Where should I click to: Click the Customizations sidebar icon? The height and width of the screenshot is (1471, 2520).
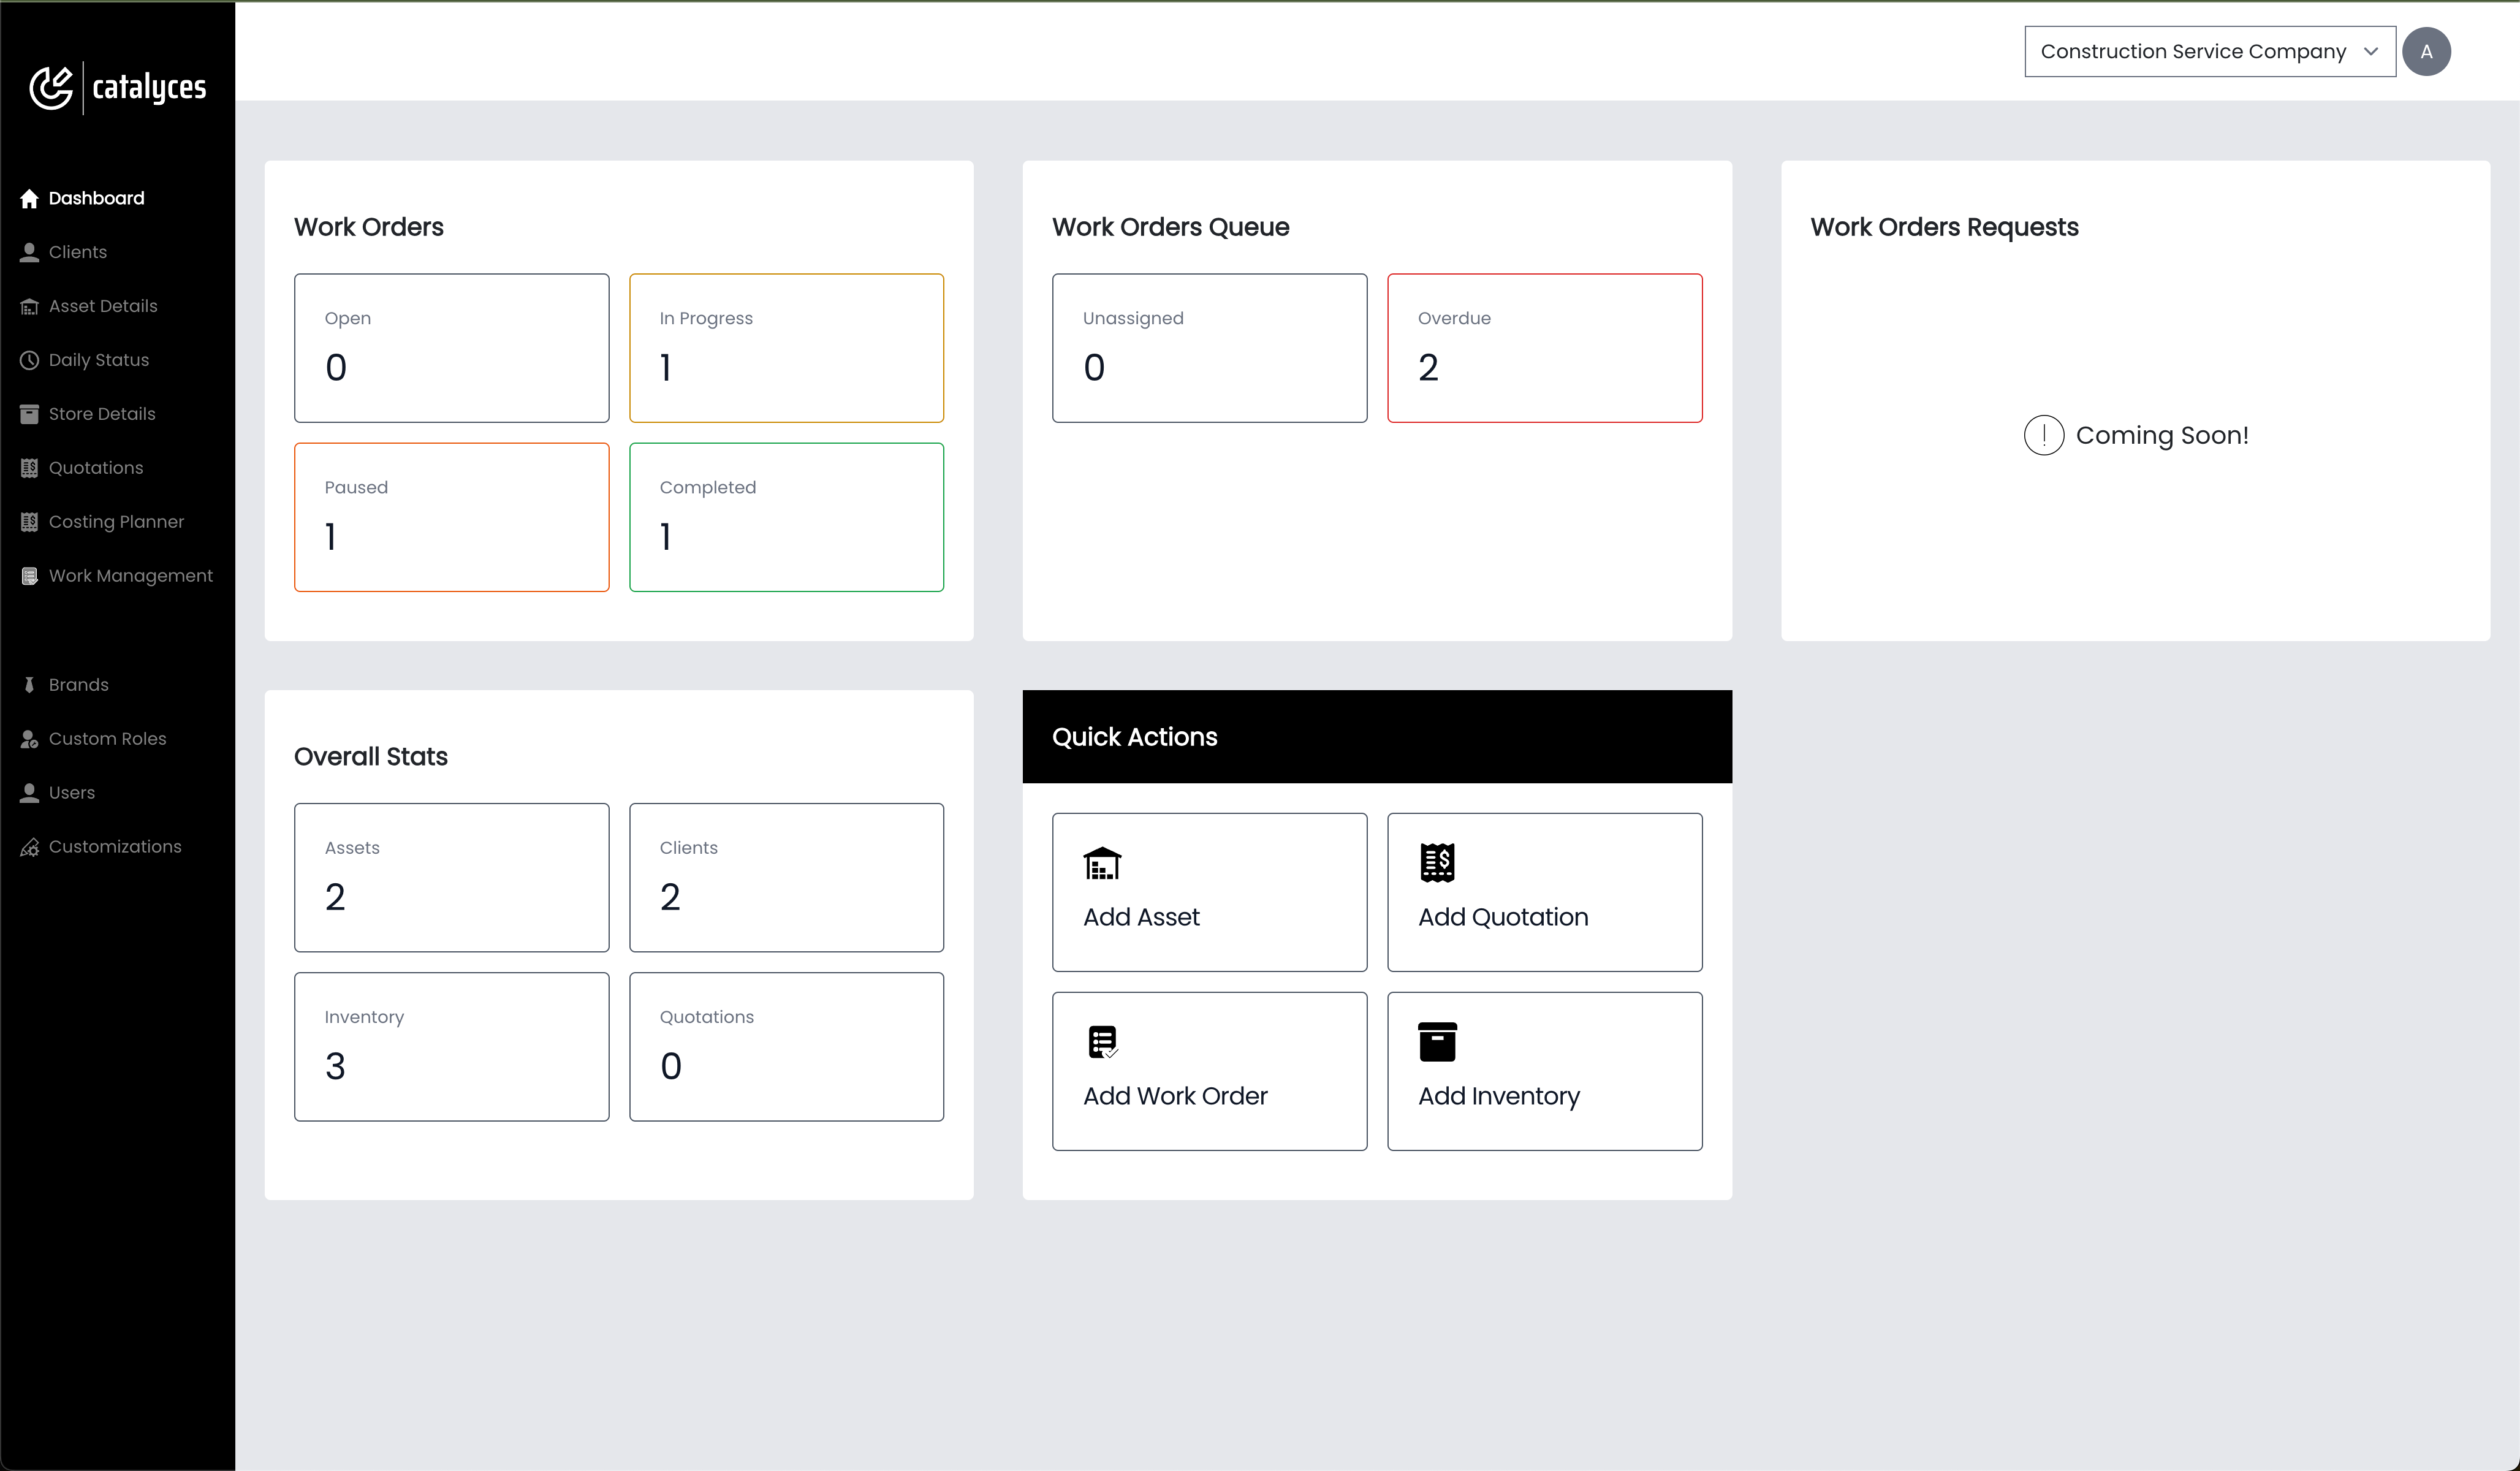(30, 846)
